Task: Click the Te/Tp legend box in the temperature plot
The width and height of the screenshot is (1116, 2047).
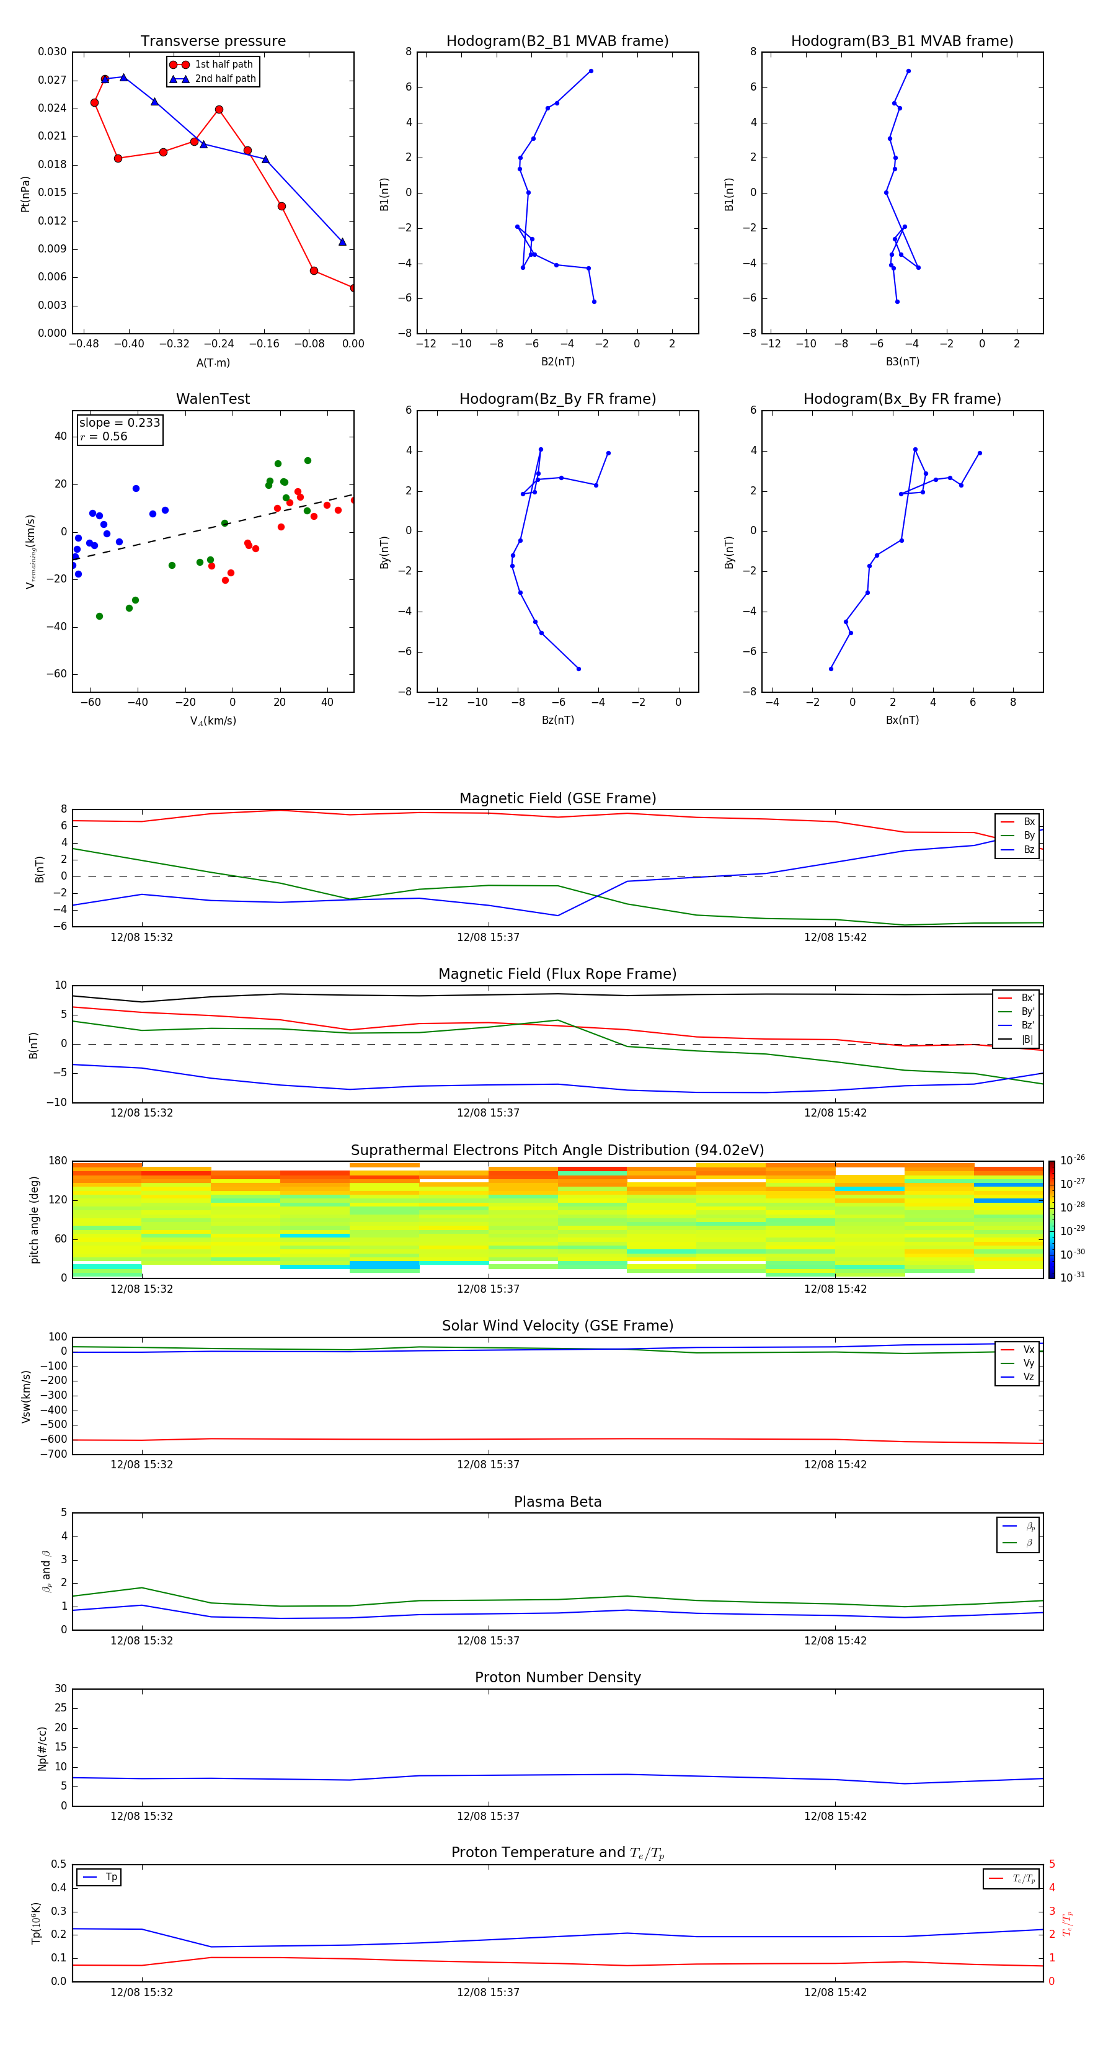Action: 1011,1878
